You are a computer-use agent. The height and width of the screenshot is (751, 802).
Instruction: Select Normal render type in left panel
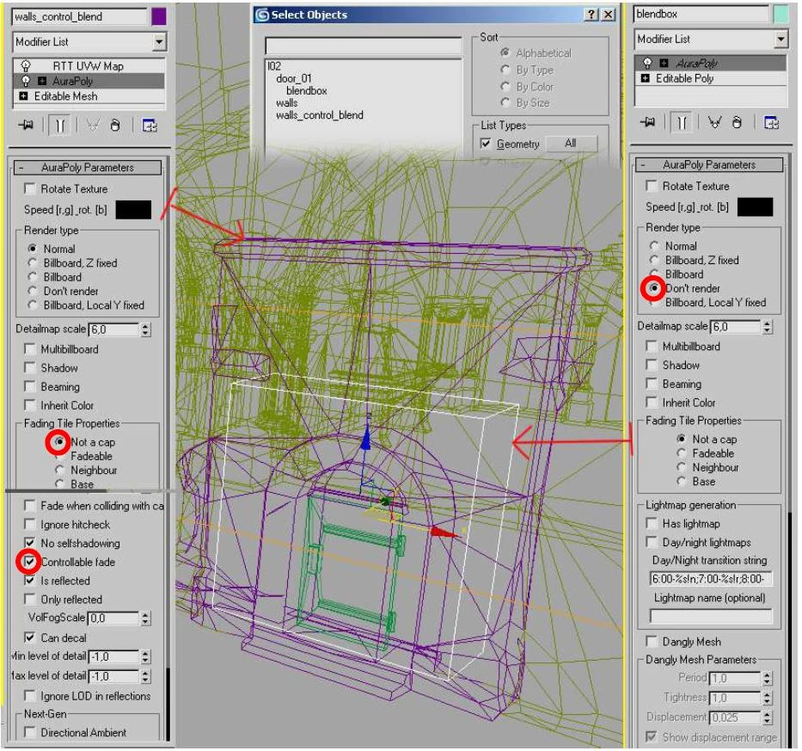pos(32,249)
